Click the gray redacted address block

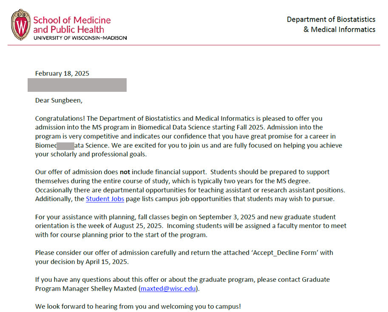[77, 85]
